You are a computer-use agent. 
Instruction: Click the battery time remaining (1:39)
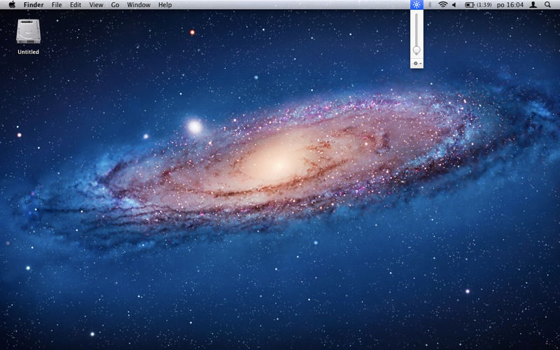484,5
